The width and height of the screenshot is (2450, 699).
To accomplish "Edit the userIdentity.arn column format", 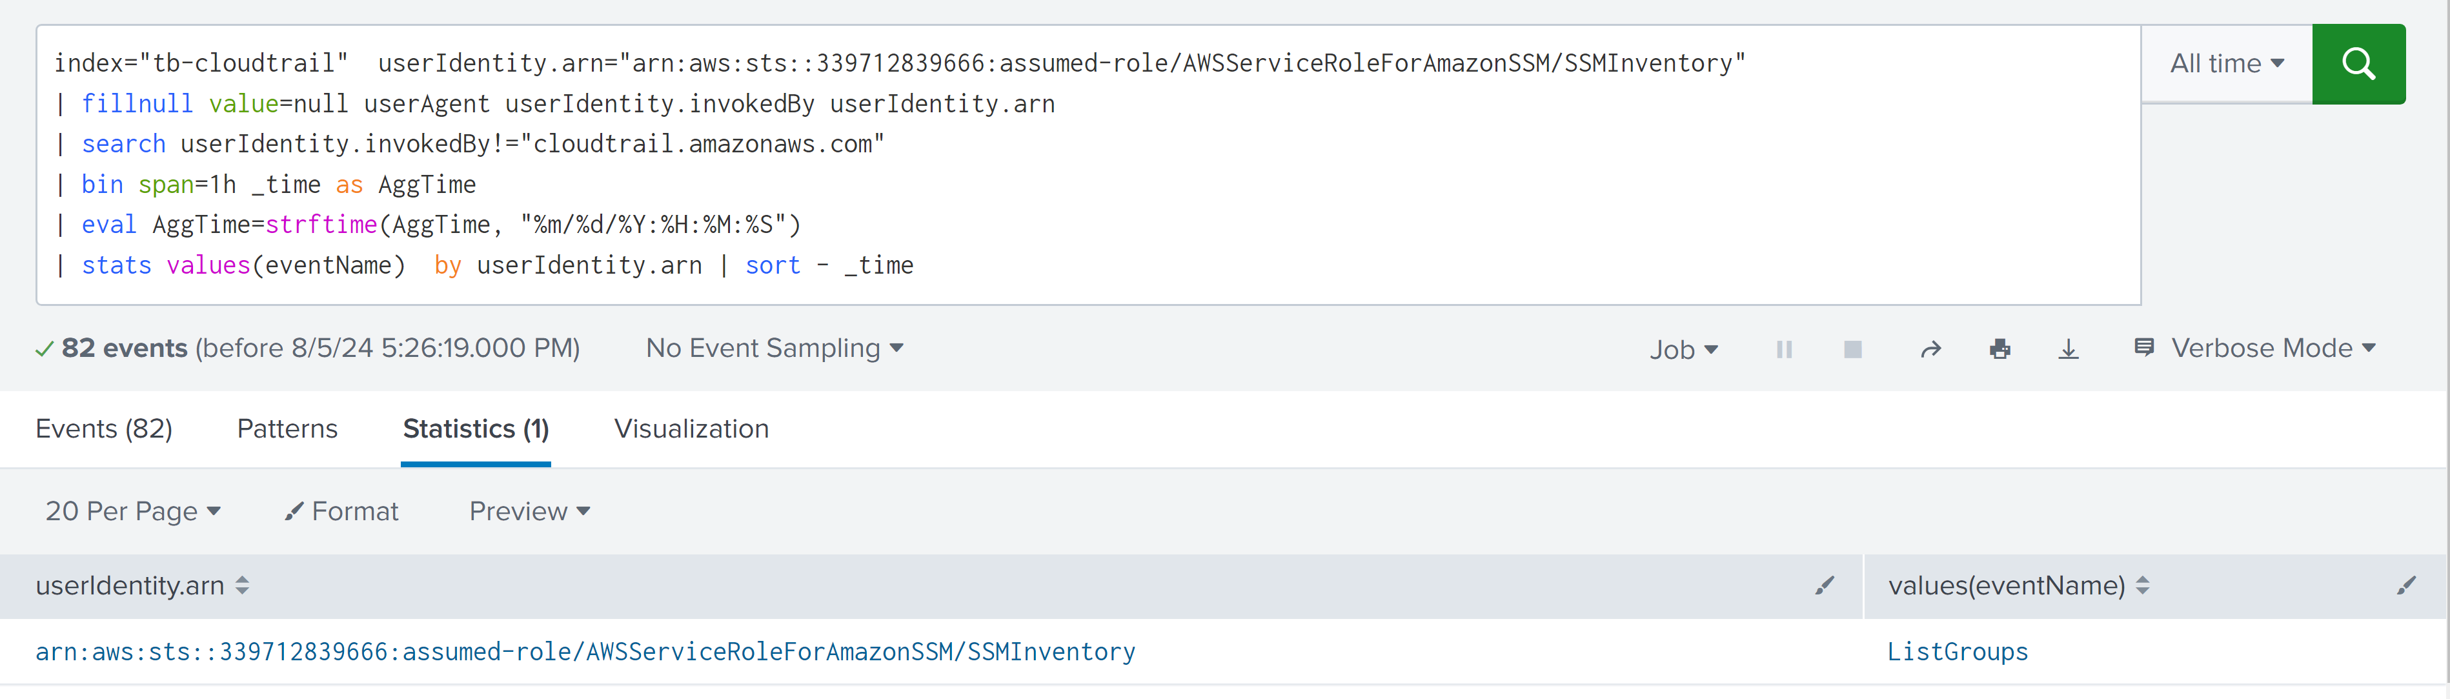I will pos(1823,586).
